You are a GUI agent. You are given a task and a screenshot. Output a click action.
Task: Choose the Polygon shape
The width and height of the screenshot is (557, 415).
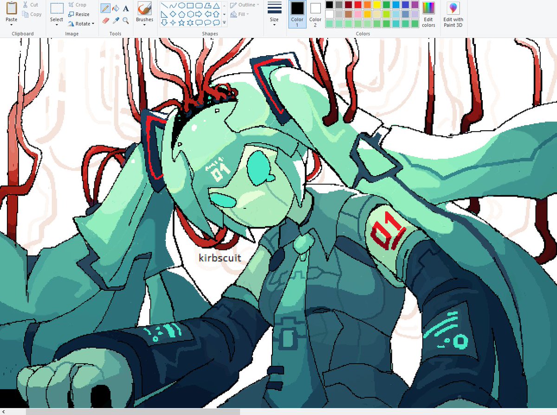207,6
